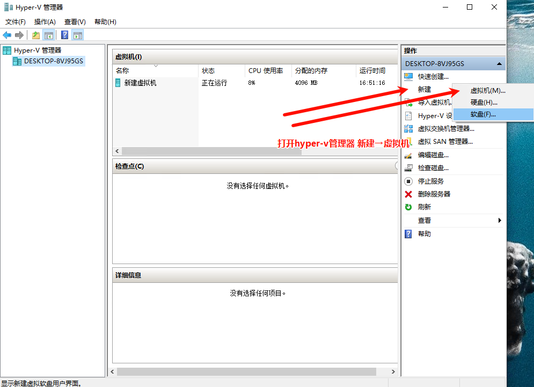
Task: Click the 虚拟交换机管理器 icon
Action: click(x=408, y=129)
